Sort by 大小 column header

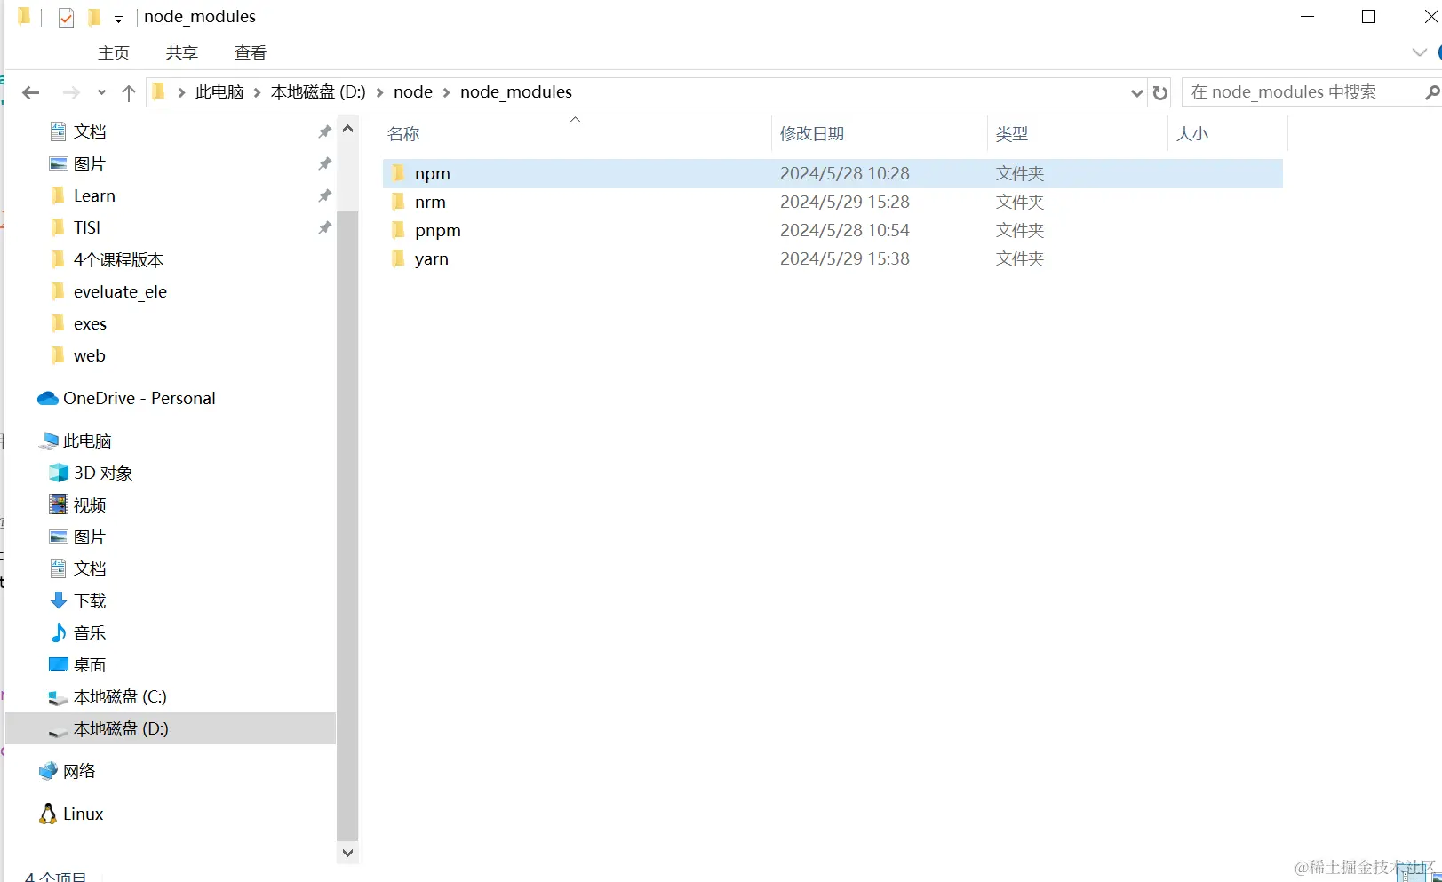pos(1192,134)
